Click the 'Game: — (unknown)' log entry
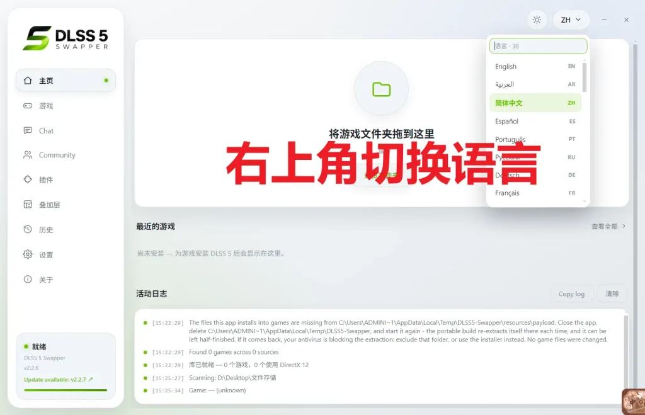Screen dimensions: 645x415 217,390
